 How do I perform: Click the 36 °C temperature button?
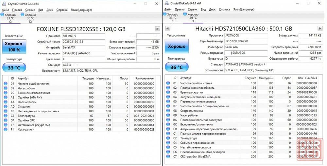coord(177,67)
